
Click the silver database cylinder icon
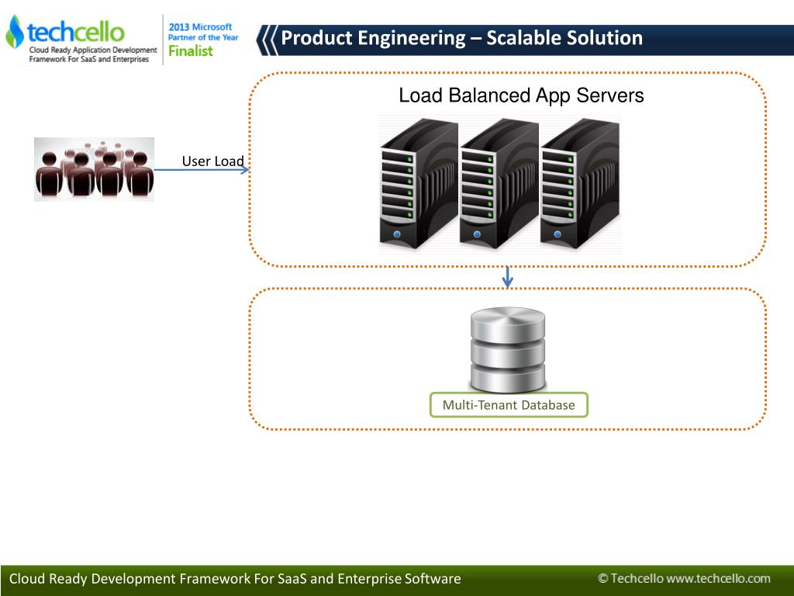tap(508, 350)
